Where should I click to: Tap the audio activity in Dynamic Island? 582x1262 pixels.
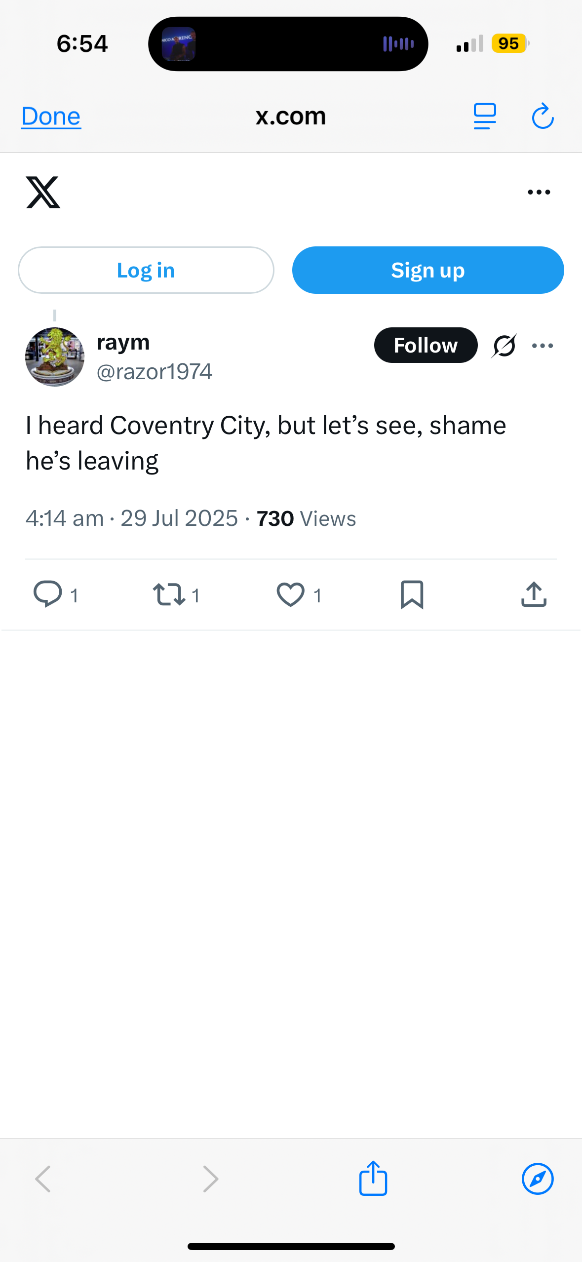[398, 44]
